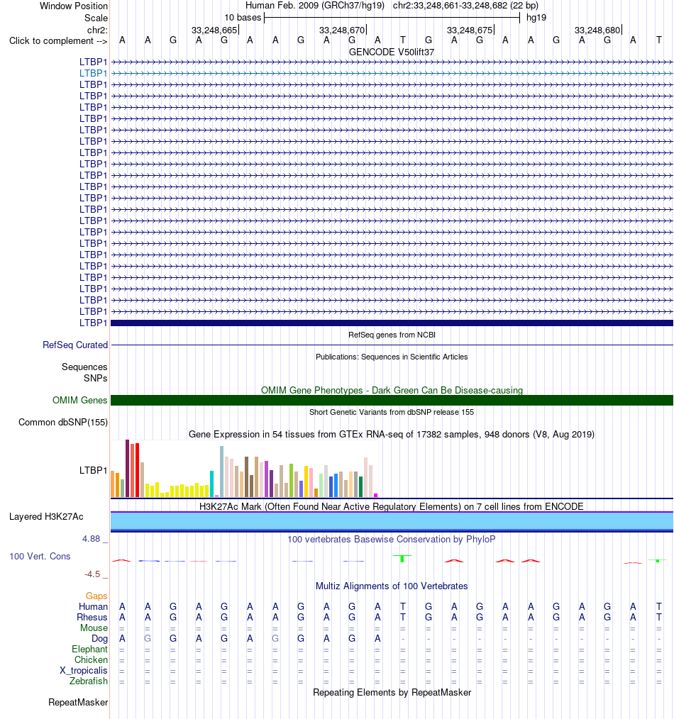Click the chr2:33,248,661-33,248,682 (22 bp) position text
This screenshot has height=719, width=674.
[x=465, y=6]
